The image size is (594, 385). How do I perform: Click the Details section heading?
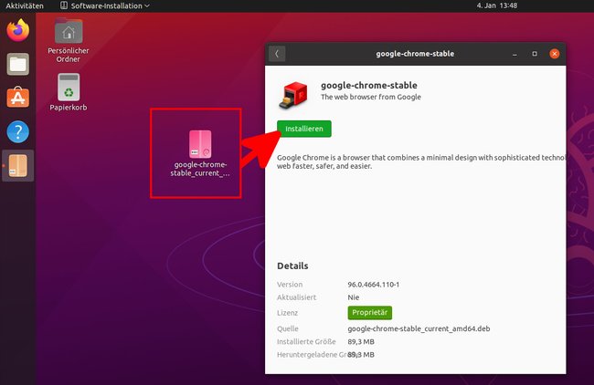pos(292,265)
